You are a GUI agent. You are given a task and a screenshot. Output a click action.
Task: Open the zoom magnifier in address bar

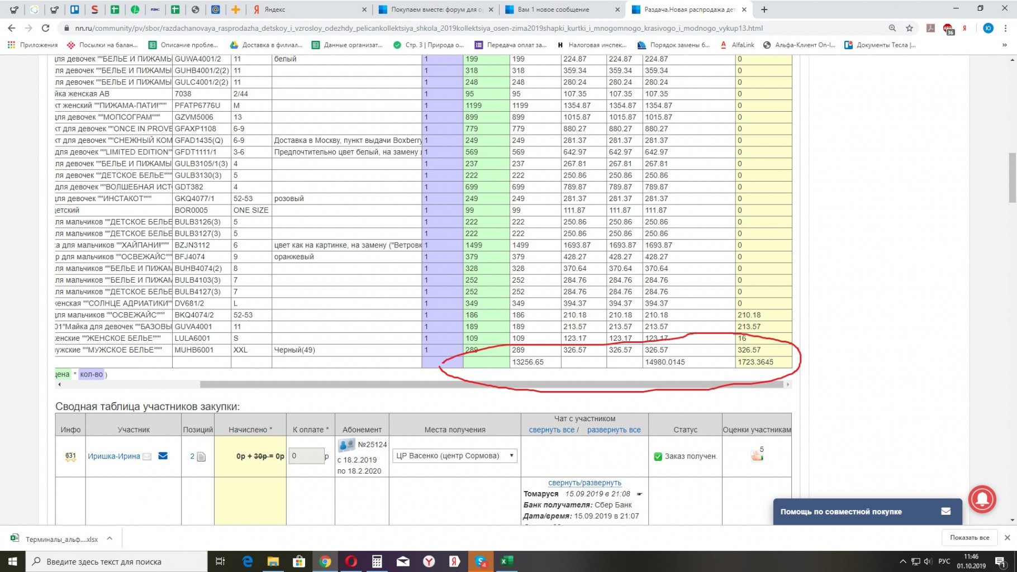click(892, 28)
